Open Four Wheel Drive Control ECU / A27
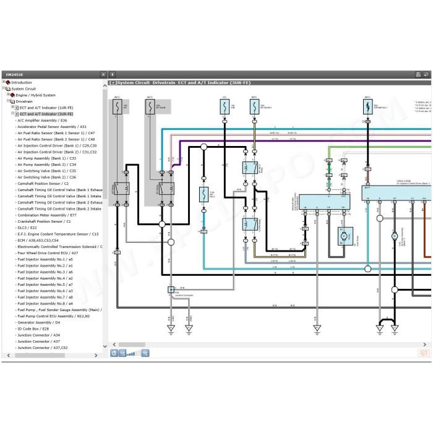 tap(48, 253)
